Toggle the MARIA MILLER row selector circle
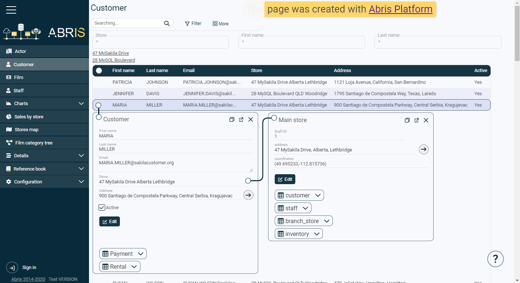Image resolution: width=520 pixels, height=283 pixels. (98, 105)
